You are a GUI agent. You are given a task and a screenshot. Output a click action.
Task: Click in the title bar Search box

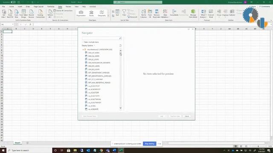138,2
